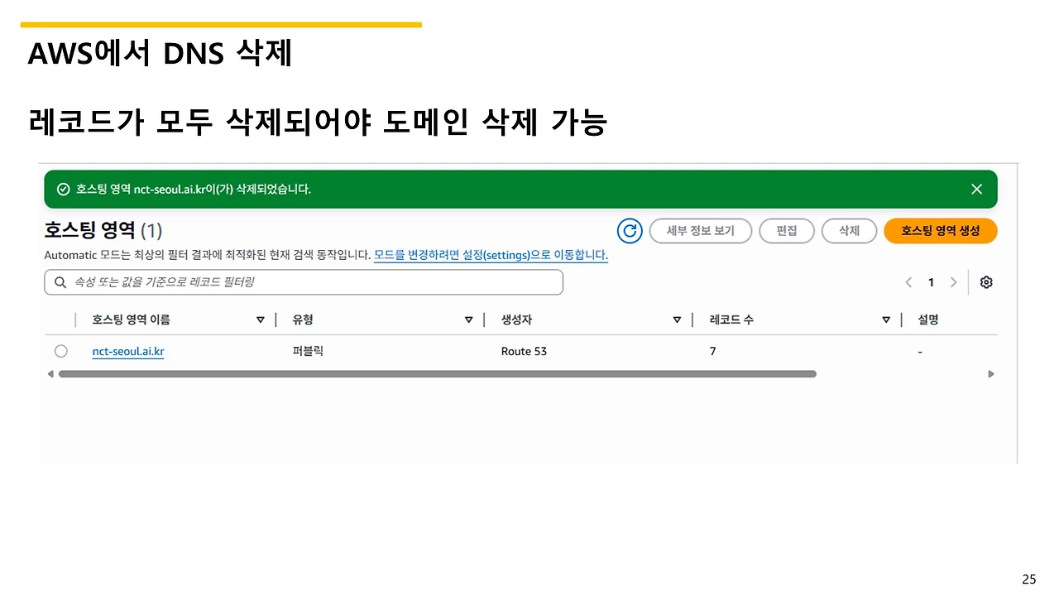Open the table preferences gear
1059x596 pixels.
[986, 282]
